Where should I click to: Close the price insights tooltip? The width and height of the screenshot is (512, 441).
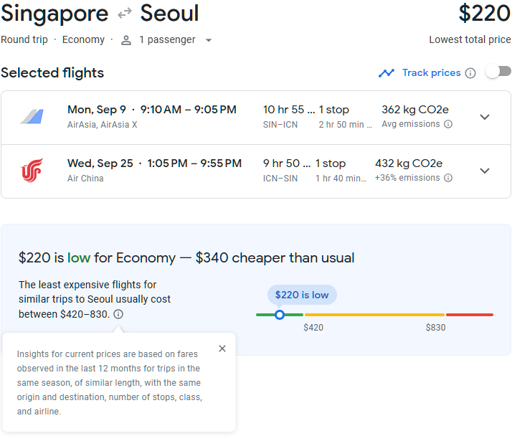[222, 348]
